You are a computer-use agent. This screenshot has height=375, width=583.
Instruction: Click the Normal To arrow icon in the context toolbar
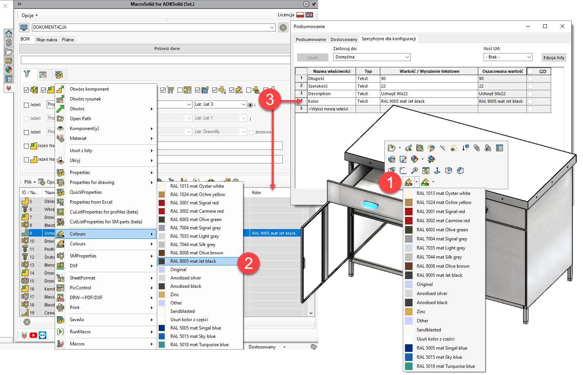coord(437,171)
